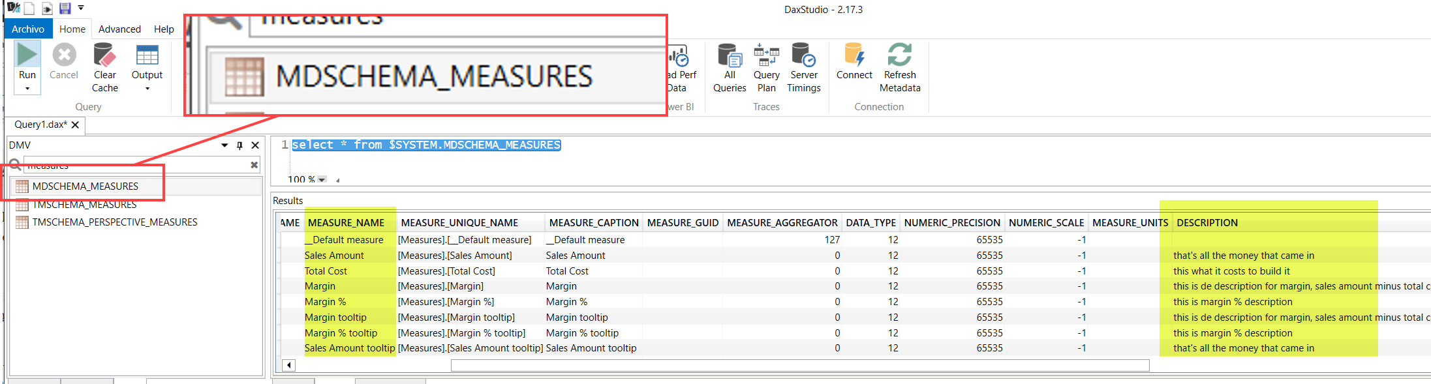Enable the Query Plan trace
Image resolution: width=1431 pixels, height=384 pixels.
[x=766, y=56]
